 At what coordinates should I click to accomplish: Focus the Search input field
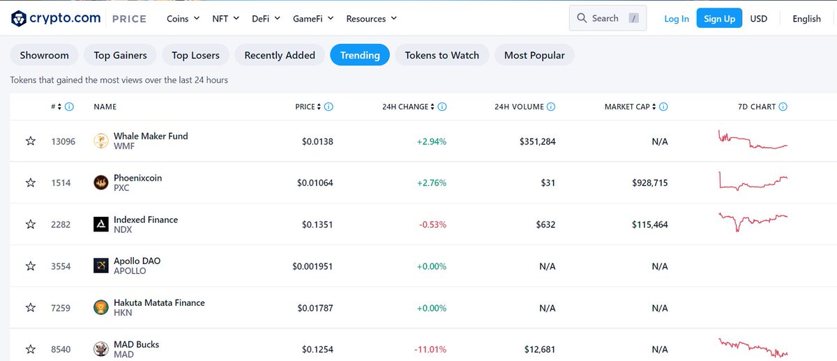(608, 19)
